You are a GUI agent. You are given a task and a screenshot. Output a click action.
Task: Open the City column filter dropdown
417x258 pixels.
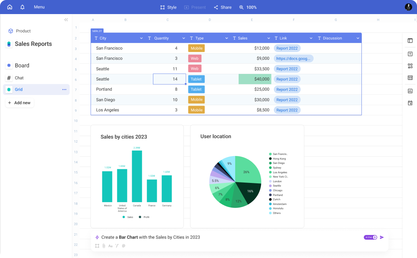click(x=142, y=38)
